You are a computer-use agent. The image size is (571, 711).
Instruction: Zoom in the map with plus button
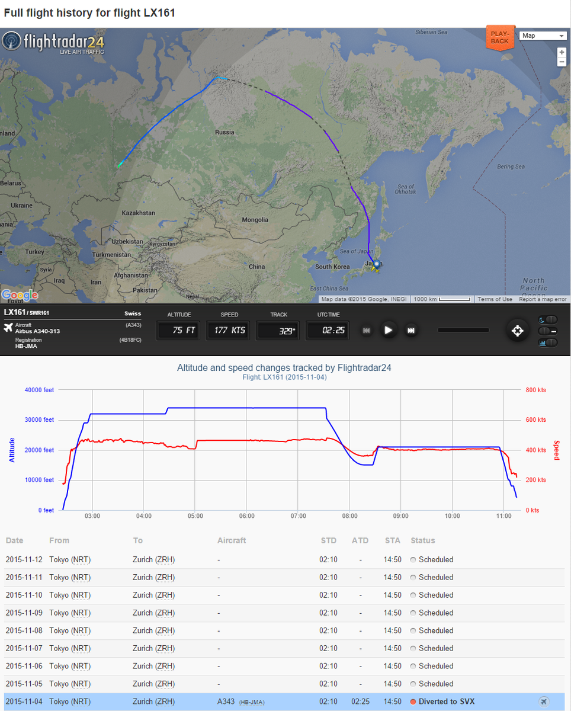coord(562,52)
